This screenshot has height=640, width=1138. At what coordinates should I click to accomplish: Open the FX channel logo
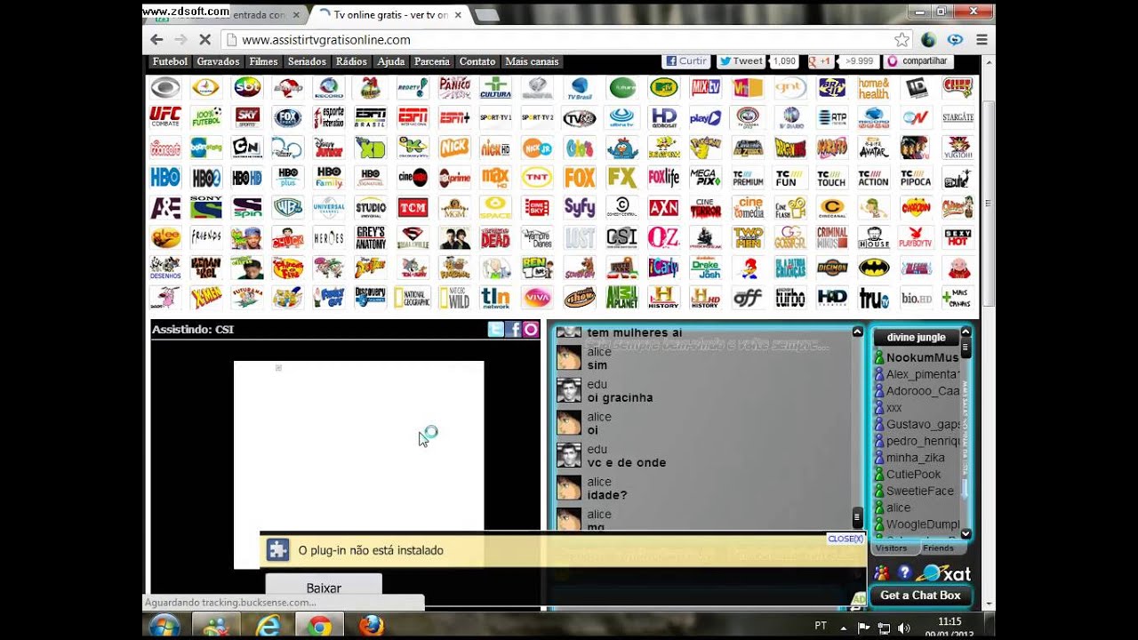pyautogui.click(x=621, y=177)
